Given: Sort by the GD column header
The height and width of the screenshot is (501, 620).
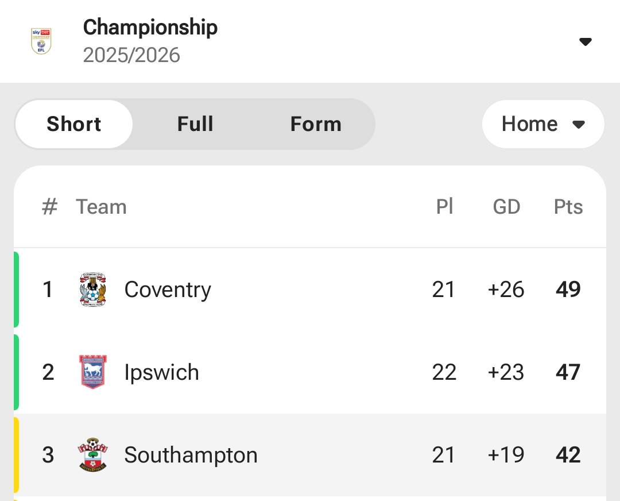Looking at the screenshot, I should (x=506, y=207).
